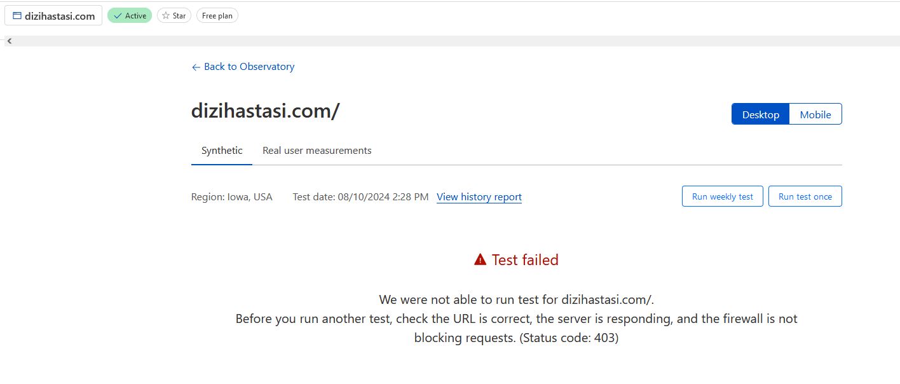Go back via Back to Observatory link

click(x=249, y=67)
